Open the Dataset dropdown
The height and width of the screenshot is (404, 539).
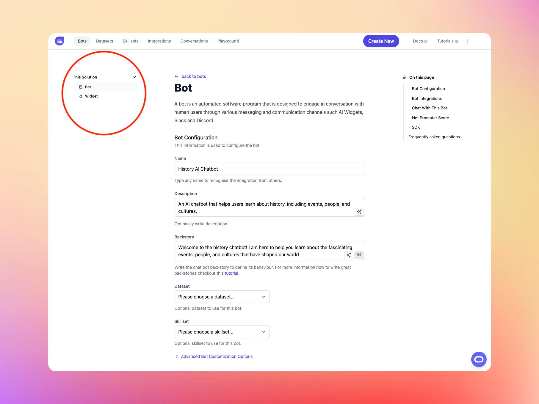pyautogui.click(x=222, y=297)
